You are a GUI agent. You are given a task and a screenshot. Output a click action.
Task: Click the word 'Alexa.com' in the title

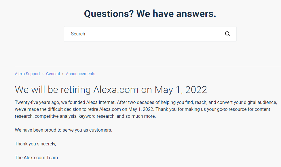[x=116, y=90]
